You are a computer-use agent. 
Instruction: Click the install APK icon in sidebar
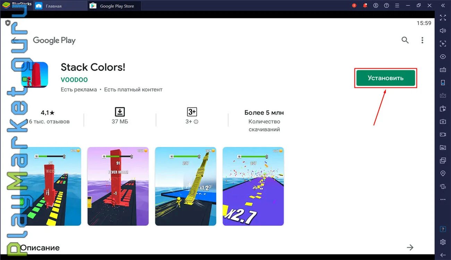[443, 109]
